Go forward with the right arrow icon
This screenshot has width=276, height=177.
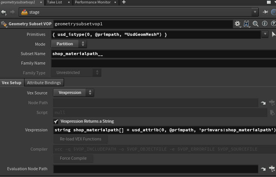click(x=12, y=12)
